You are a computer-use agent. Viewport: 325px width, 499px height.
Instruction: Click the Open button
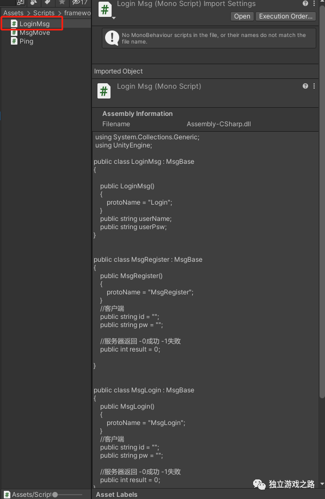(242, 16)
